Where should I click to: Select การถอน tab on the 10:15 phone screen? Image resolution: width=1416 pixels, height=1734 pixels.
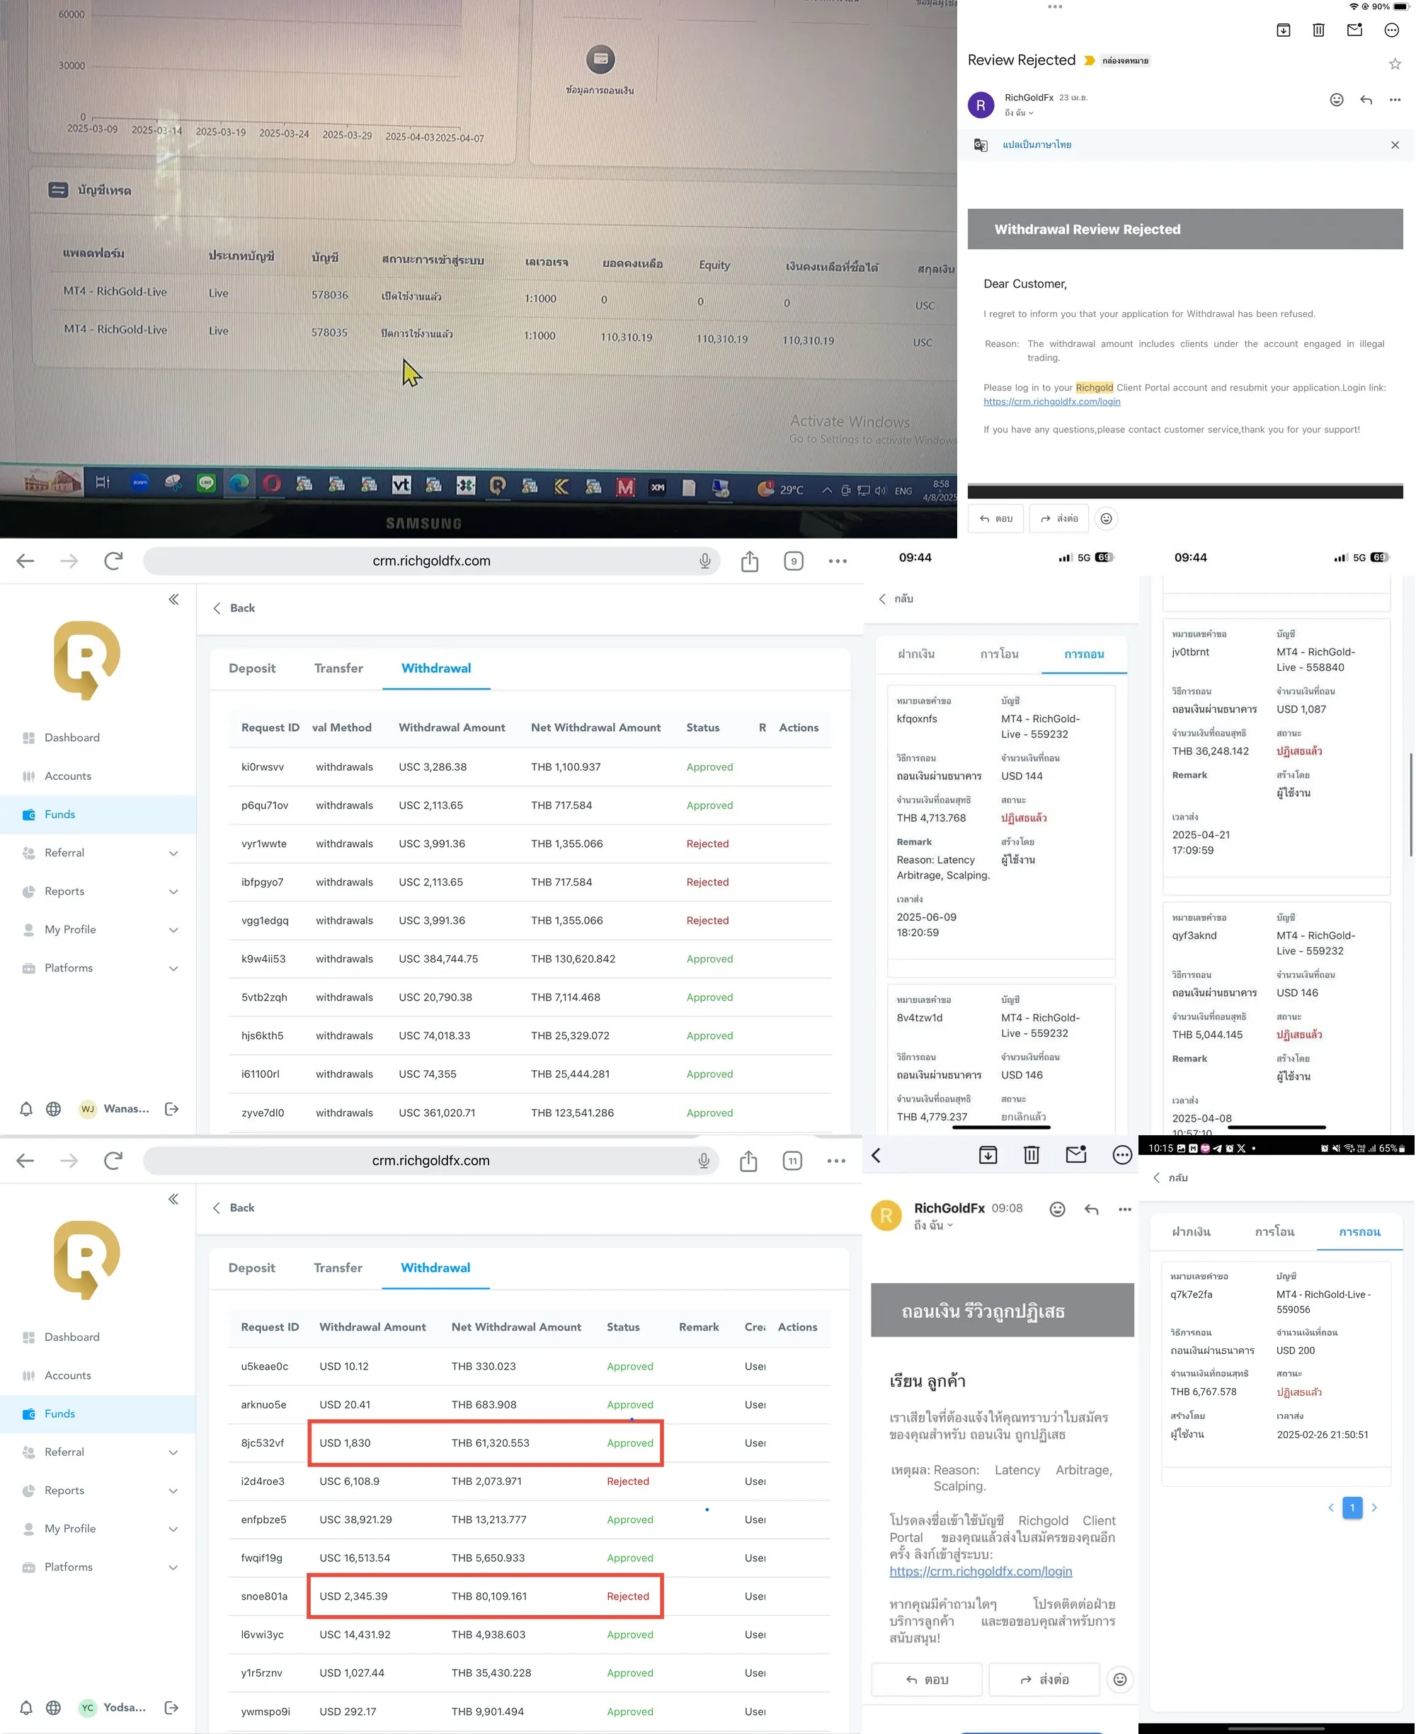1360,1231
